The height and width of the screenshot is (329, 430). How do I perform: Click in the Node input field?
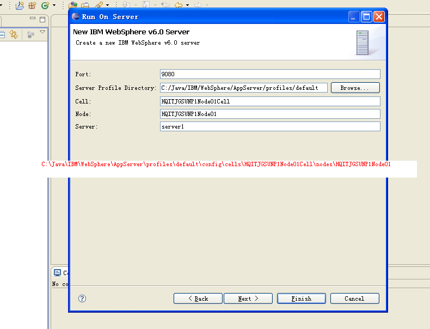point(270,114)
